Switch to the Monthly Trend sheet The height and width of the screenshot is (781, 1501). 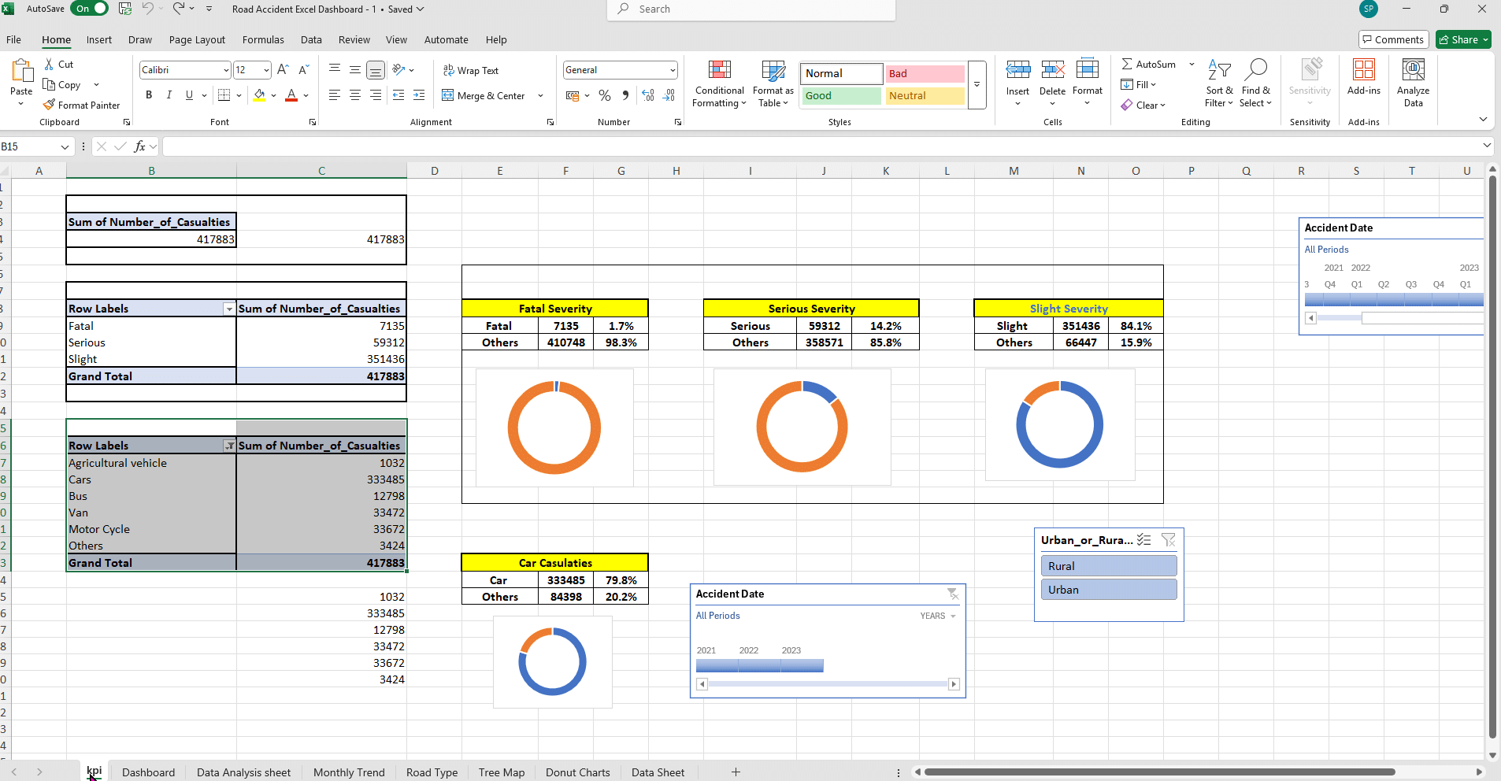[x=349, y=772]
